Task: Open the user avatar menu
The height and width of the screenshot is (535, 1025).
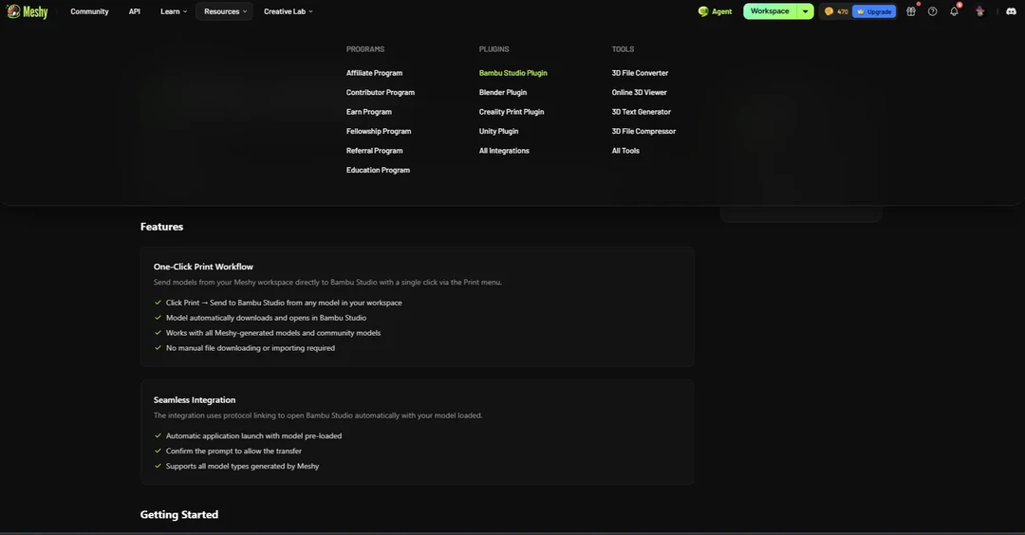Action: point(979,11)
